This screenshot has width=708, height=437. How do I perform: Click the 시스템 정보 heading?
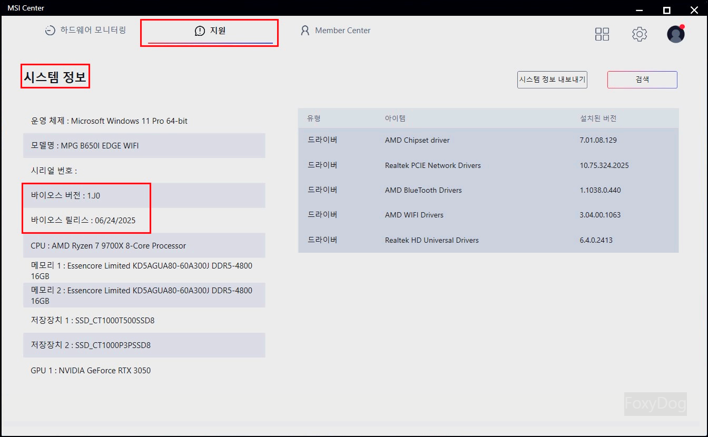55,77
